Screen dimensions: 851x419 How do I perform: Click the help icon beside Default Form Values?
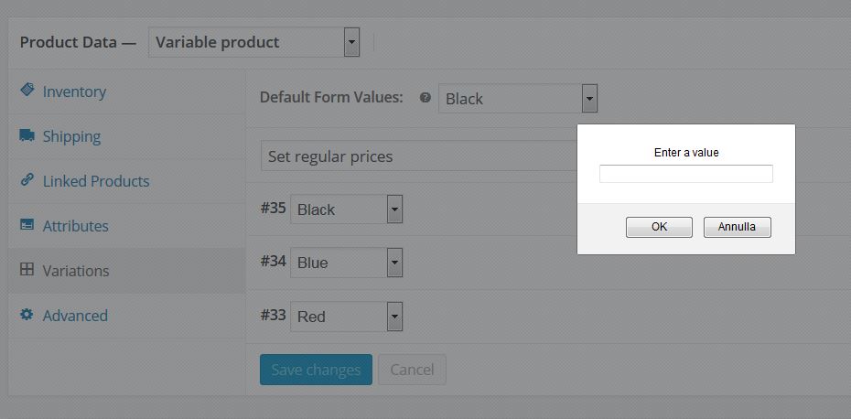click(x=425, y=98)
